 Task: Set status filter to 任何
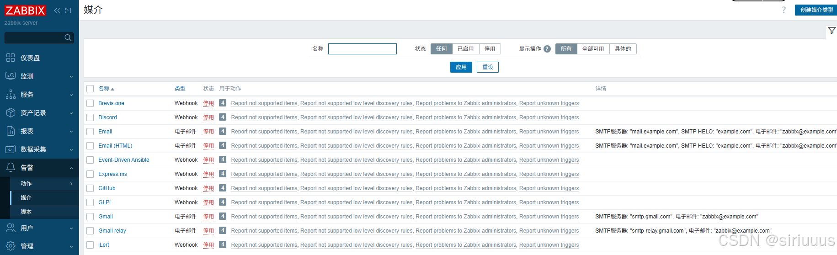coord(442,49)
